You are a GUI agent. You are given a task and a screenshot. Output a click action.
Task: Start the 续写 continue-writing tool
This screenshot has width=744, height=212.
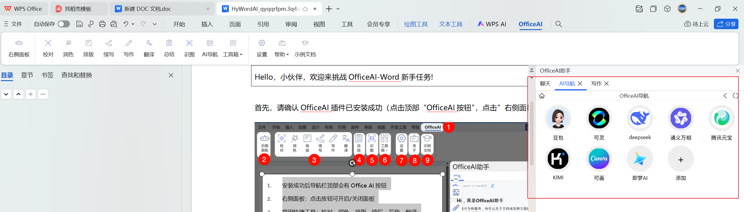pos(109,48)
